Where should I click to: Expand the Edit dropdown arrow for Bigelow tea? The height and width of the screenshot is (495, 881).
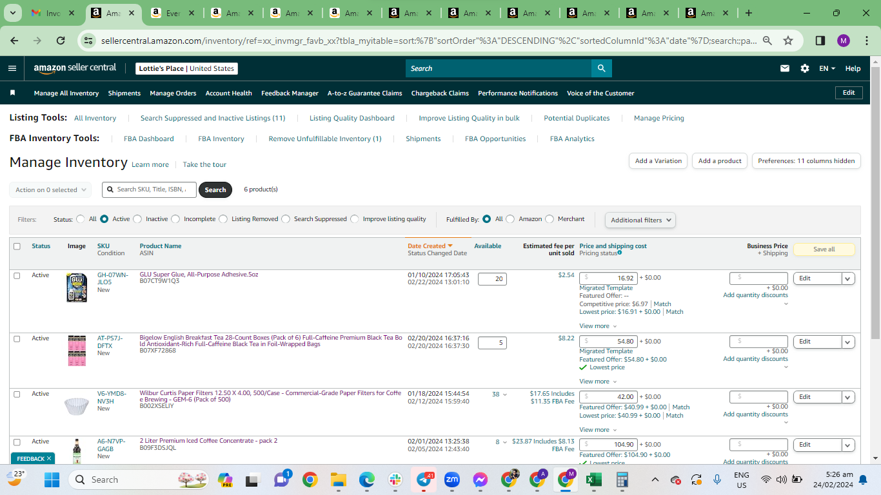(x=848, y=342)
